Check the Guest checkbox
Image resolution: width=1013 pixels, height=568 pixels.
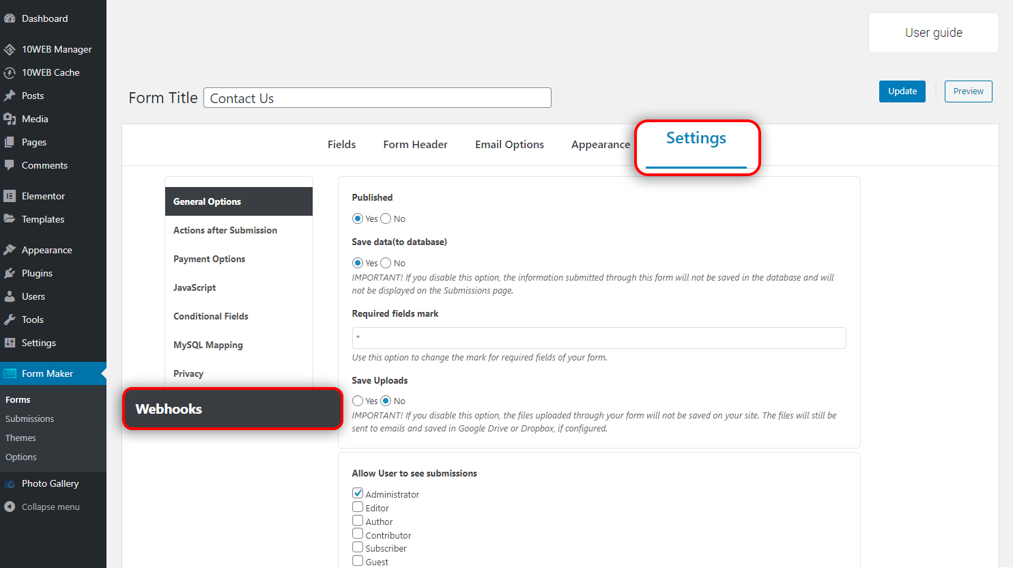tap(358, 560)
